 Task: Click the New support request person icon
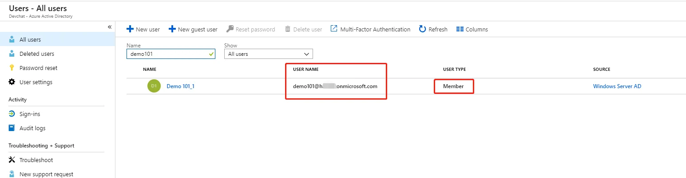click(x=12, y=174)
